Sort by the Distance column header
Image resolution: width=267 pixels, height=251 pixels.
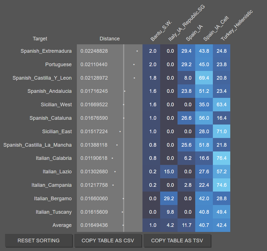pyautogui.click(x=110, y=39)
